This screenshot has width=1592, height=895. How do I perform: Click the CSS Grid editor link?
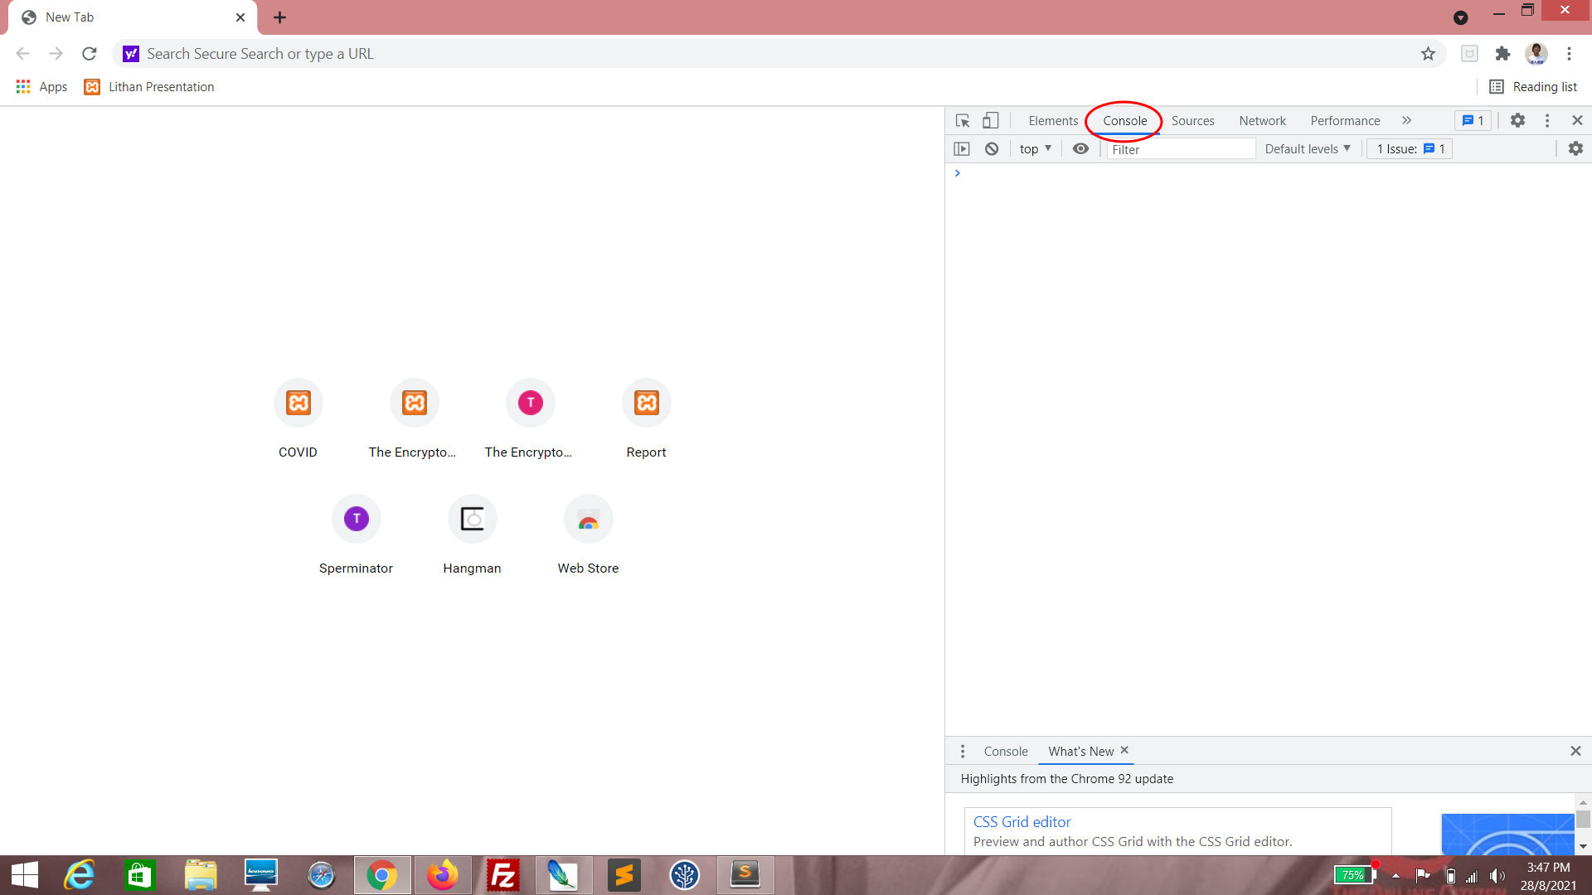[1022, 821]
